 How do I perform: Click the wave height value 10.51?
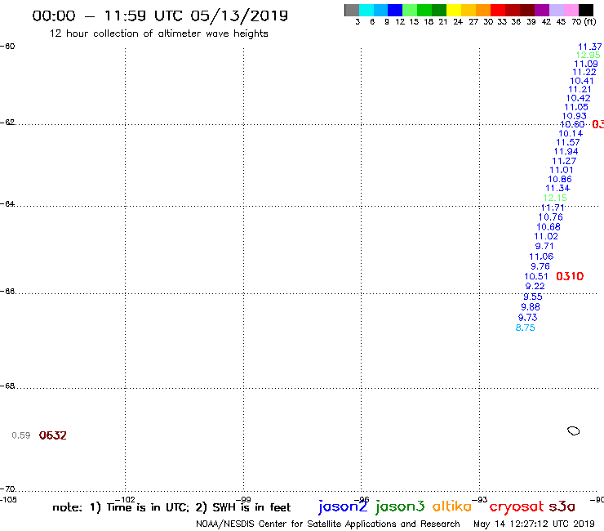tap(535, 276)
